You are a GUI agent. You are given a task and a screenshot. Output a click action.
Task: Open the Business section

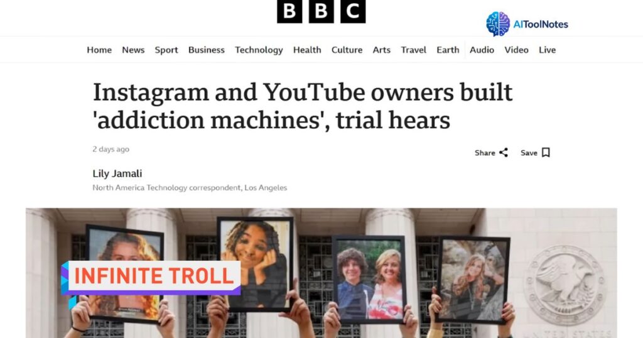(x=206, y=50)
